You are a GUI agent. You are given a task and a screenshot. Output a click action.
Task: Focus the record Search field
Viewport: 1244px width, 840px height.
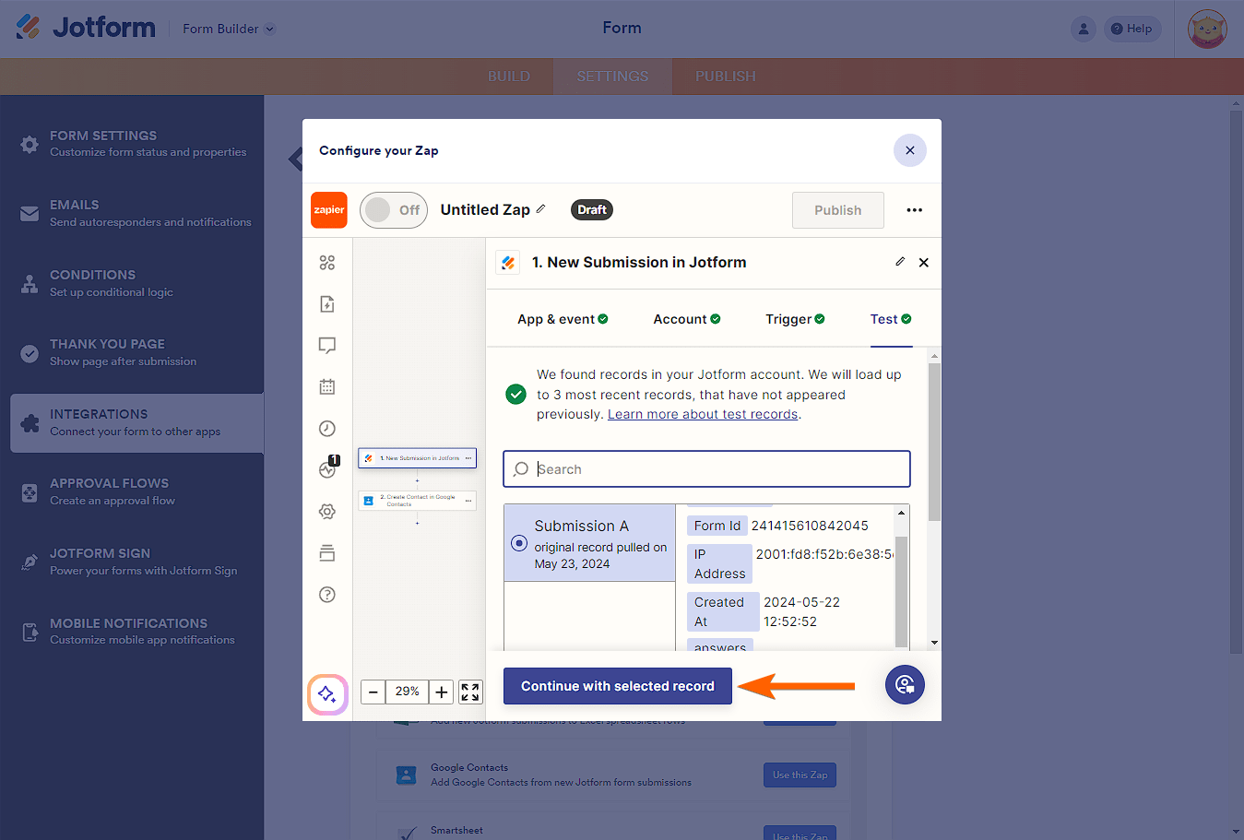(x=707, y=468)
